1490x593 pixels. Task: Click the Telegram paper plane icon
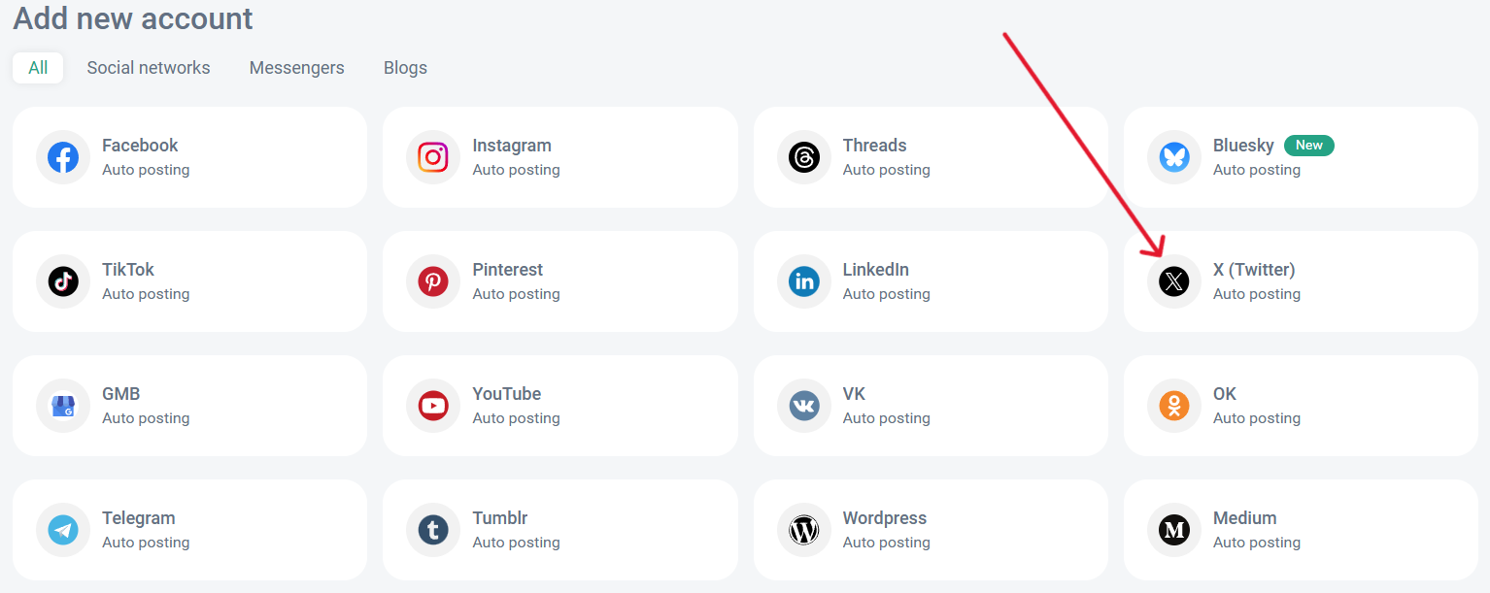pyautogui.click(x=63, y=530)
